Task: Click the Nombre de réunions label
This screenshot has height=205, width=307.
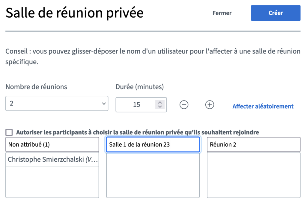Action: click(36, 87)
